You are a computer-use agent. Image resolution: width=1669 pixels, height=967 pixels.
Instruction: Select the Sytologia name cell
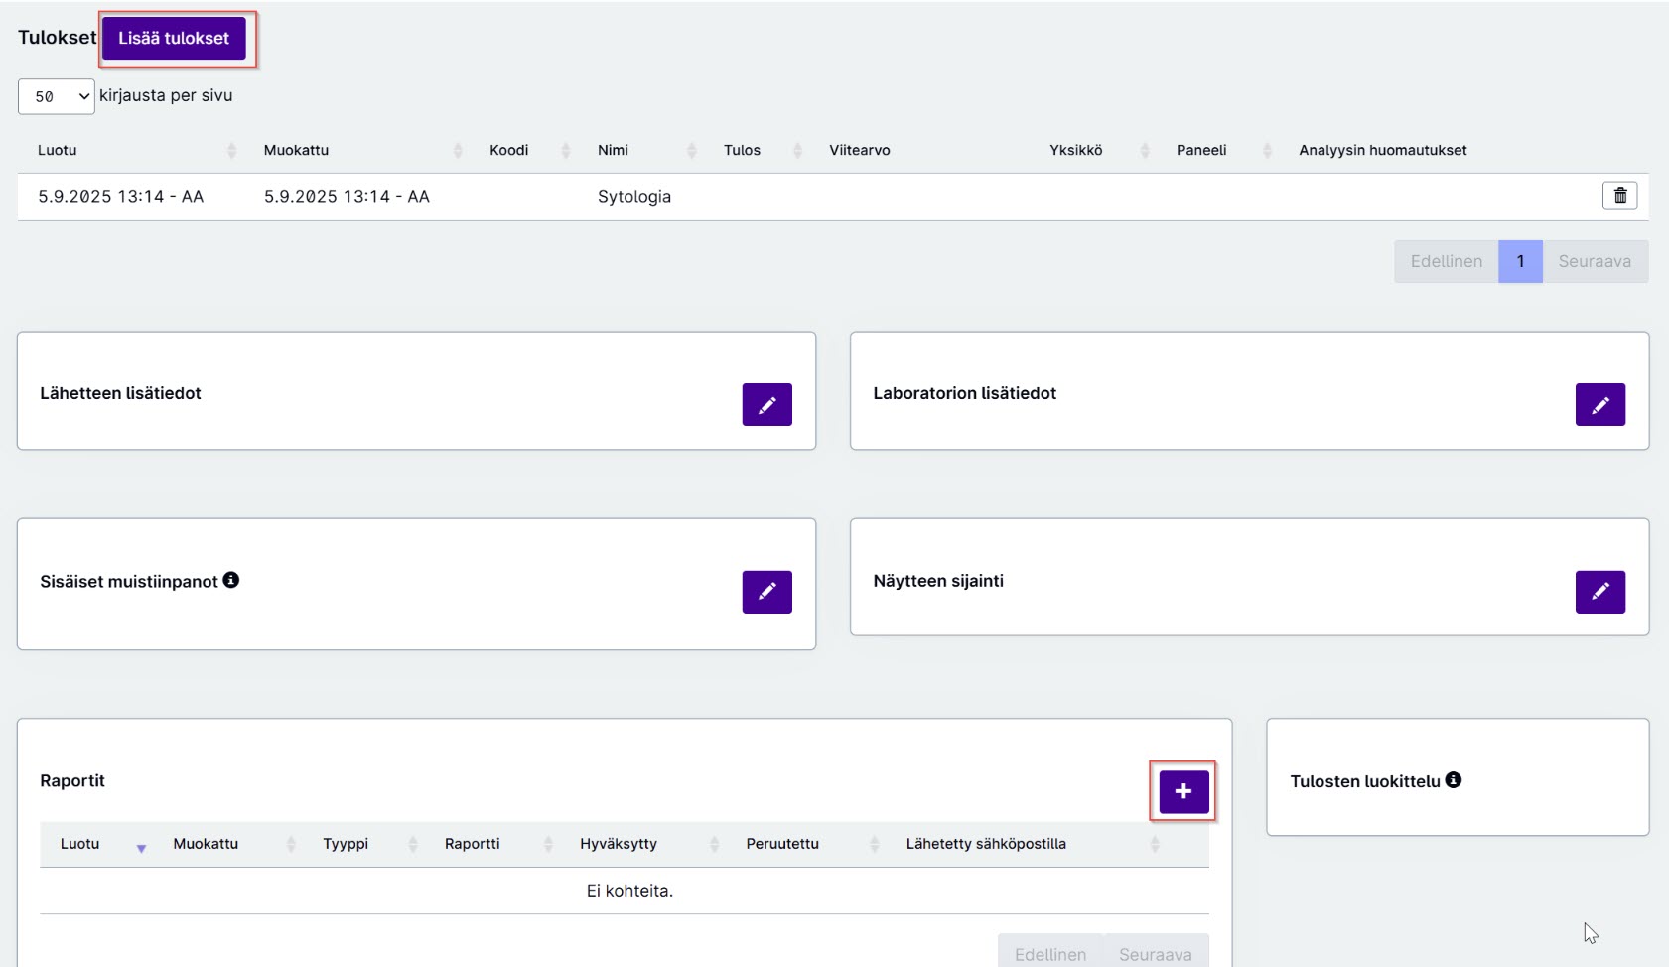[x=634, y=197]
